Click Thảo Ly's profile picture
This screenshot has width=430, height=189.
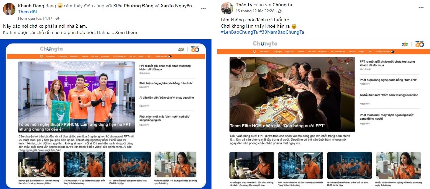click(x=227, y=8)
